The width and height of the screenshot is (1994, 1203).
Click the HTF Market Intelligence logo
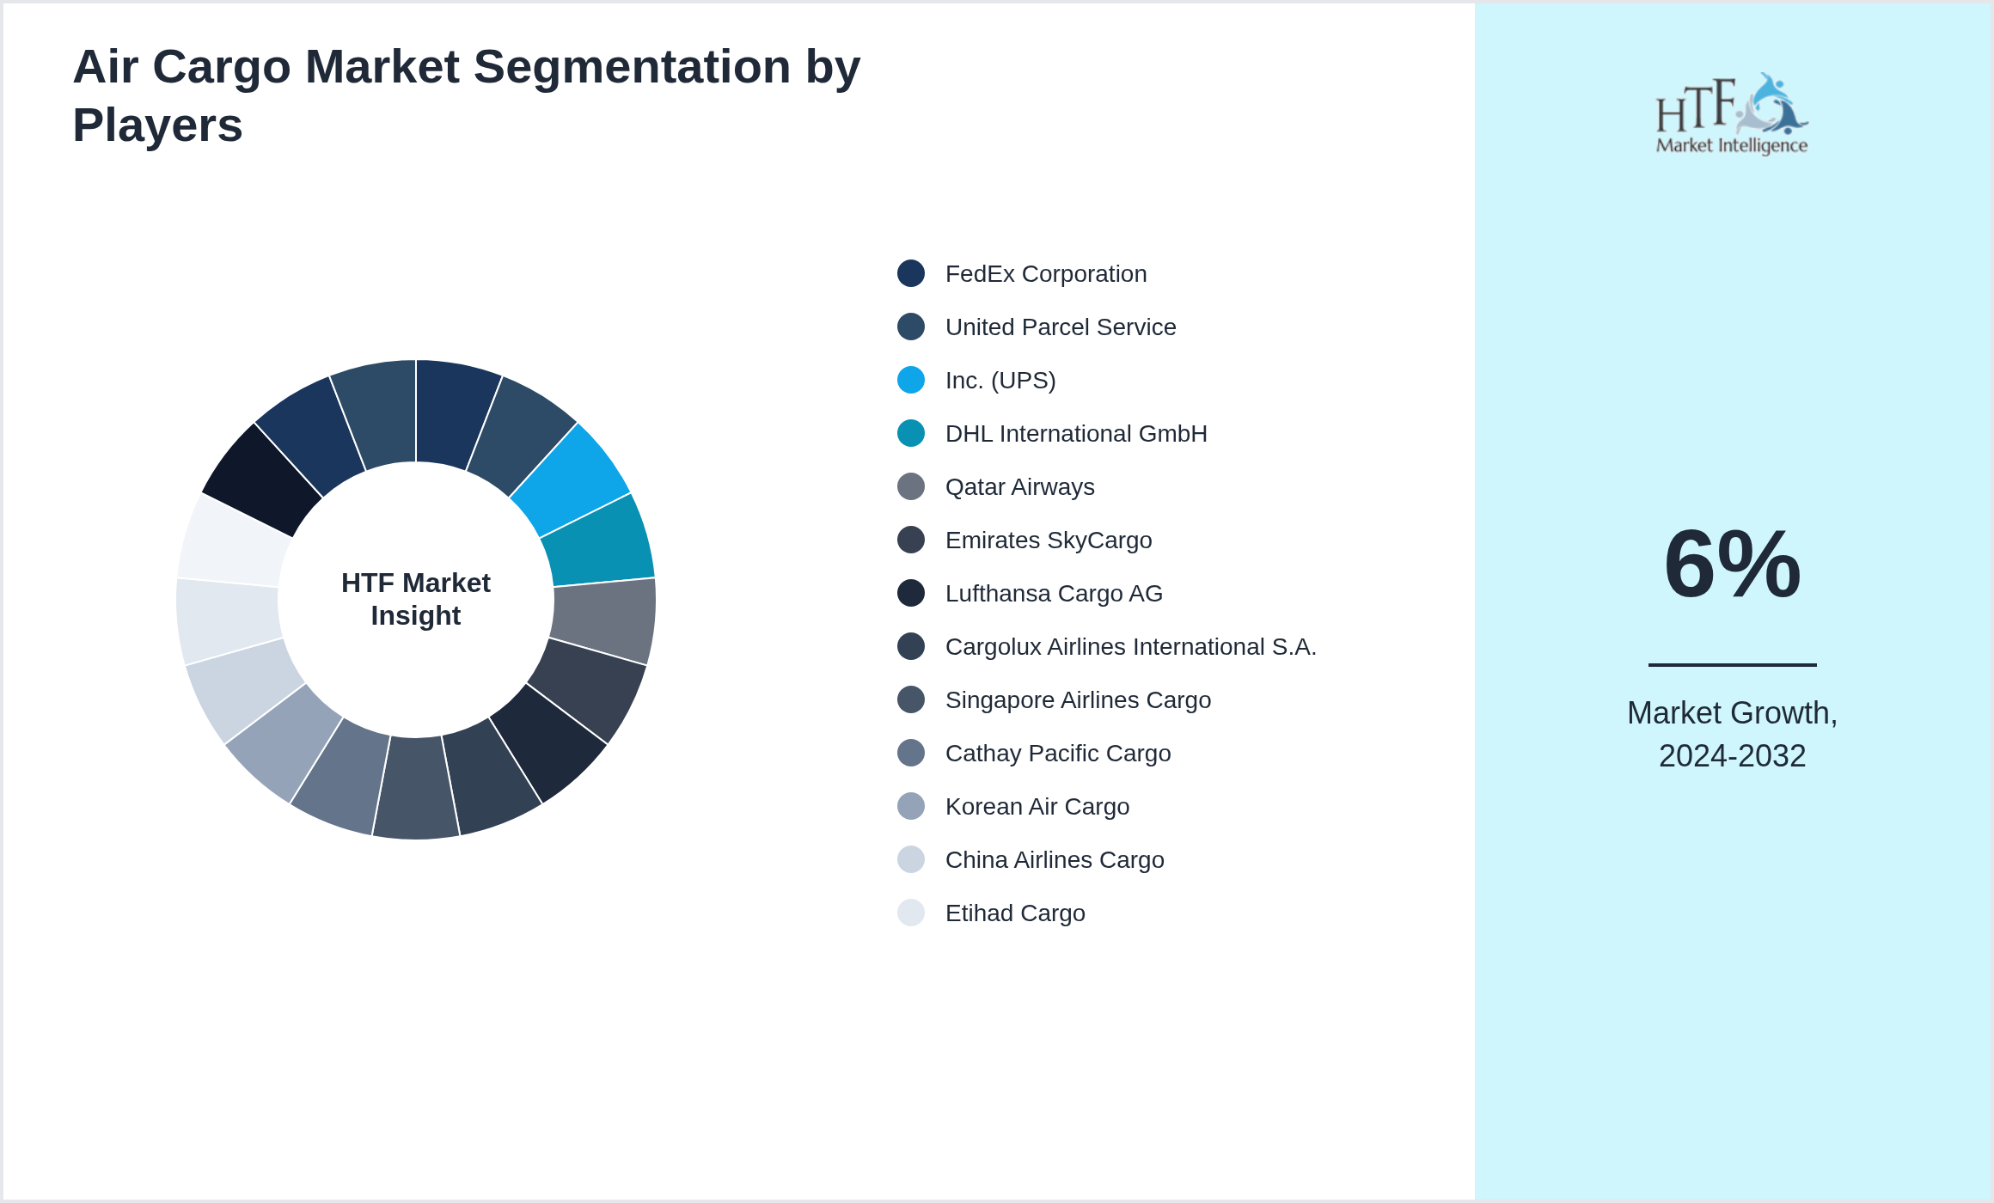pos(1732,113)
